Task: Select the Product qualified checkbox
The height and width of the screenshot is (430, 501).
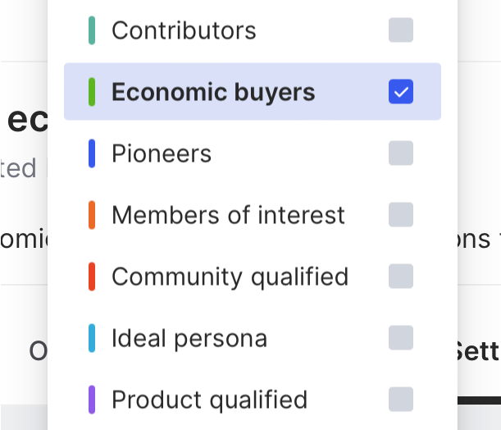Action: [401, 399]
